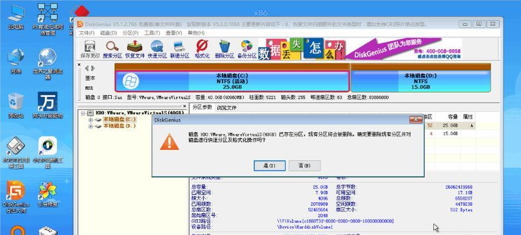Select the 本地磁盘(D:) 15.0GB partition bar
This screenshot has height=235, width=521.
point(421,81)
